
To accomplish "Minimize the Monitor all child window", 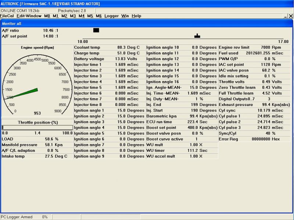I will (x=286, y=16).
